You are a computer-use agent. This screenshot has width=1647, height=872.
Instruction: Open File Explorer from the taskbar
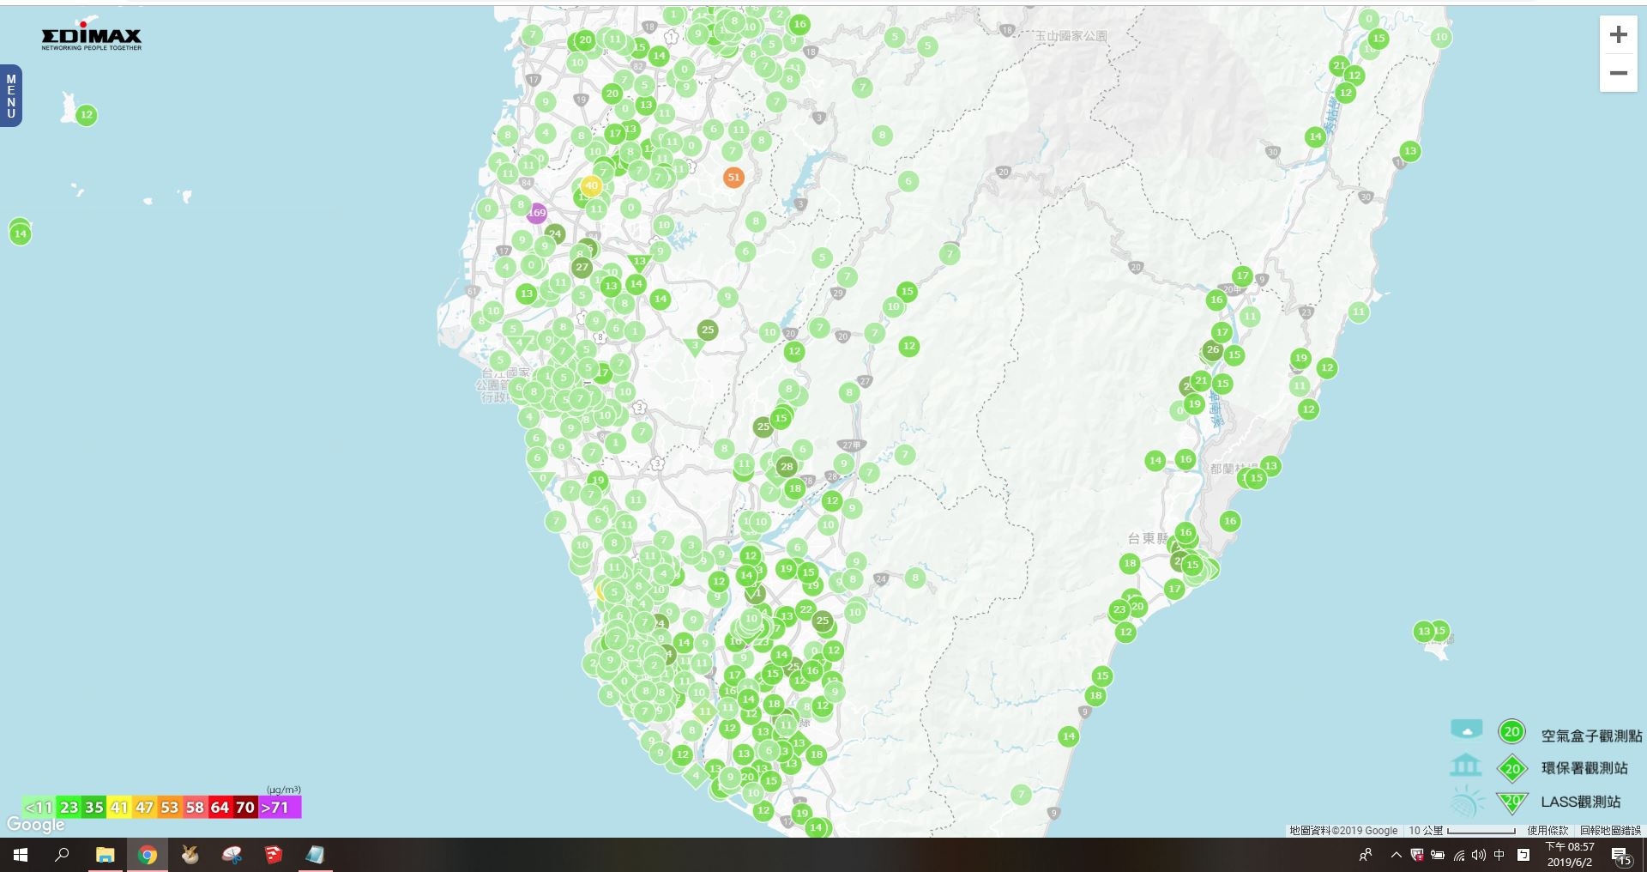click(x=105, y=855)
